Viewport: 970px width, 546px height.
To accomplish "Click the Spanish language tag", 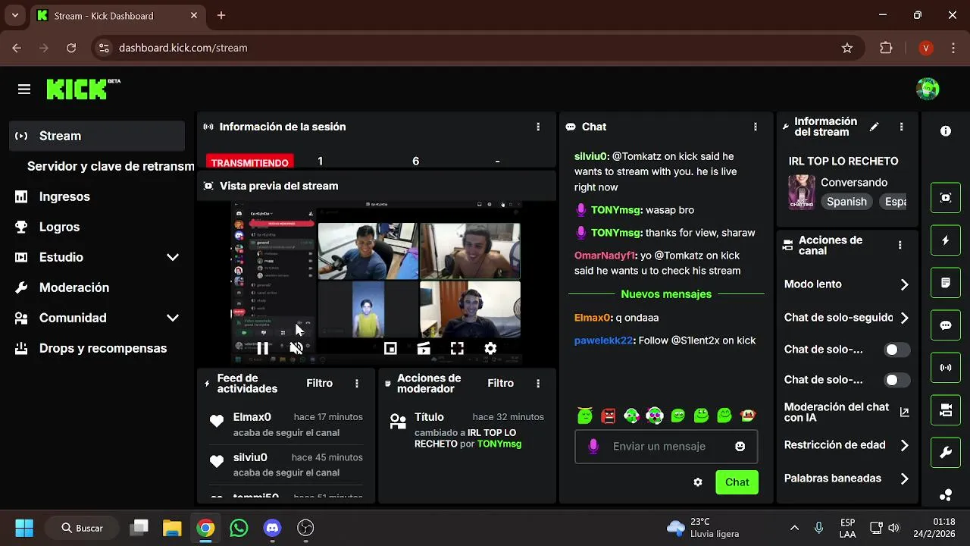I will click(x=846, y=202).
